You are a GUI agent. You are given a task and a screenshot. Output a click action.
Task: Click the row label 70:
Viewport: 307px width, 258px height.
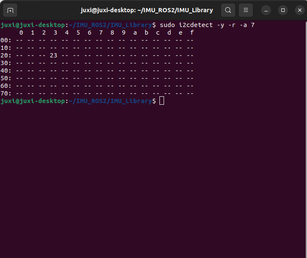point(6,93)
